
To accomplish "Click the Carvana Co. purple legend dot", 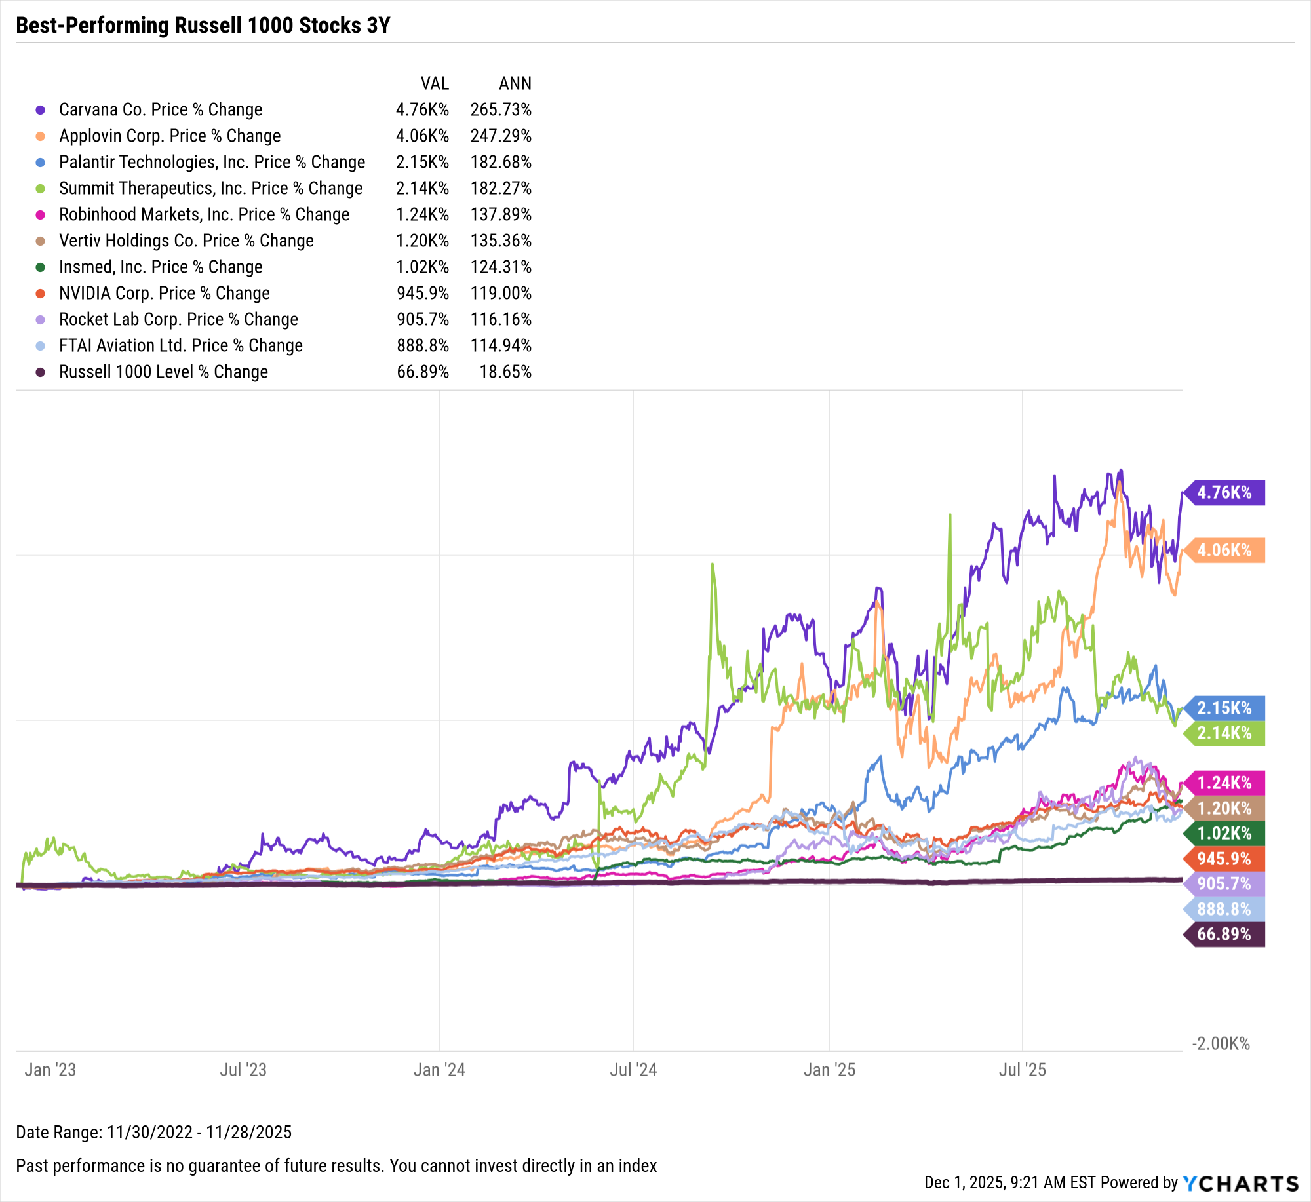I will [41, 110].
